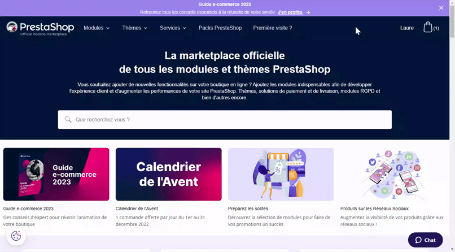Viewport: 455px width, 252px height.
Task: Click the Préparez les soldes card title
Action: tap(248, 208)
